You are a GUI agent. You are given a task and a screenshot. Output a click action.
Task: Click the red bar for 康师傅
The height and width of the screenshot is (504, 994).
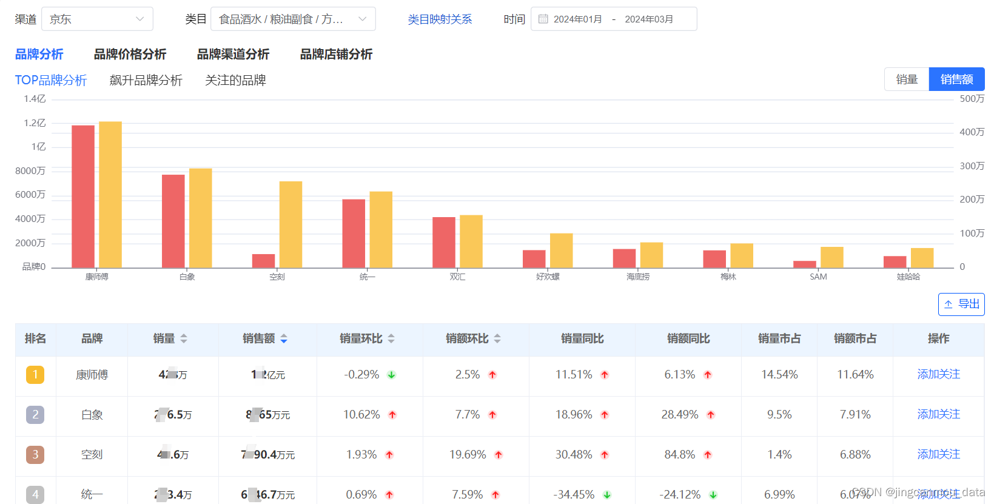pos(83,197)
